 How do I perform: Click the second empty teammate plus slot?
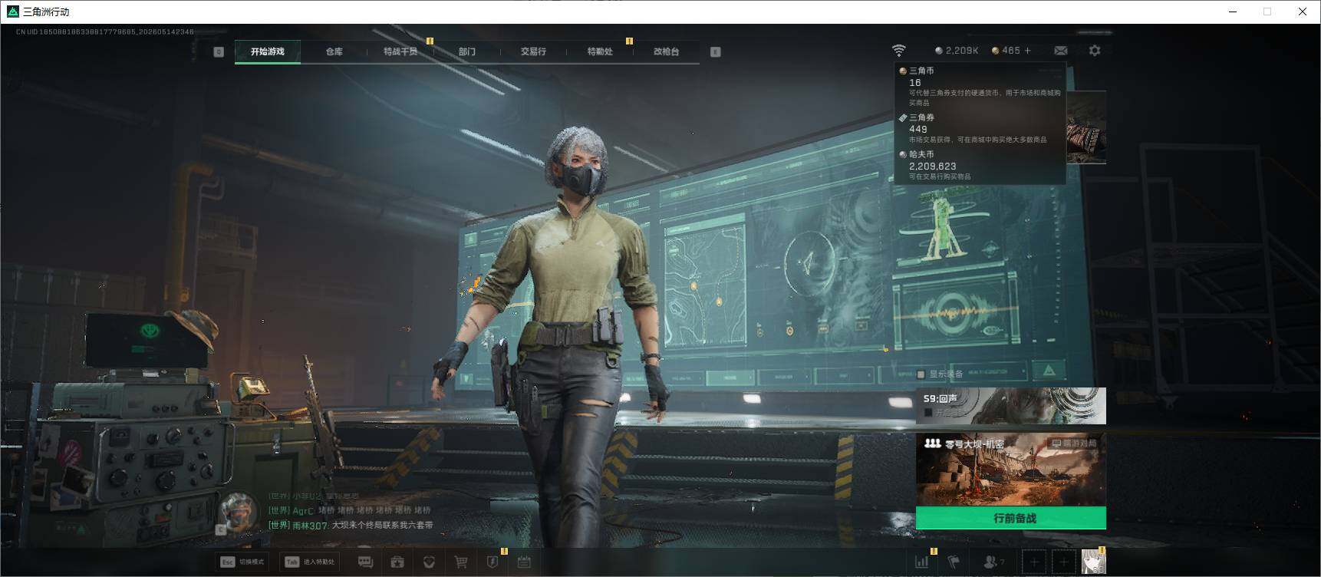1064,562
